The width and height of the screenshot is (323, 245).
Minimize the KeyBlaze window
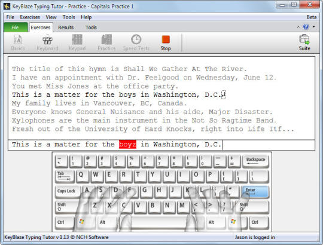click(x=282, y=5)
